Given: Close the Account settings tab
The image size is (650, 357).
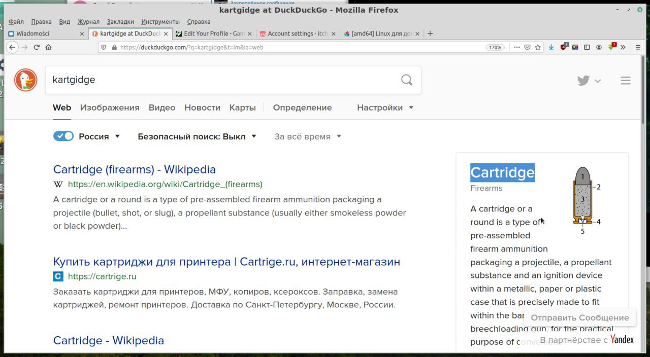Looking at the screenshot, I should tap(334, 33).
